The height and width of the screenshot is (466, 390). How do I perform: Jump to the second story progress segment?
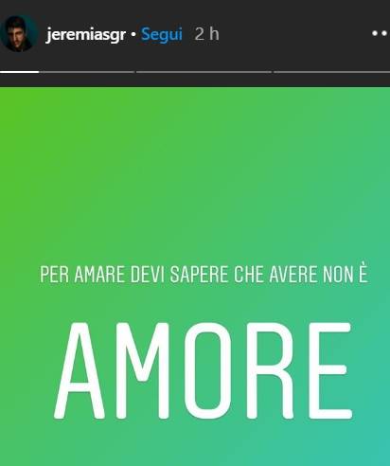tap(87, 72)
